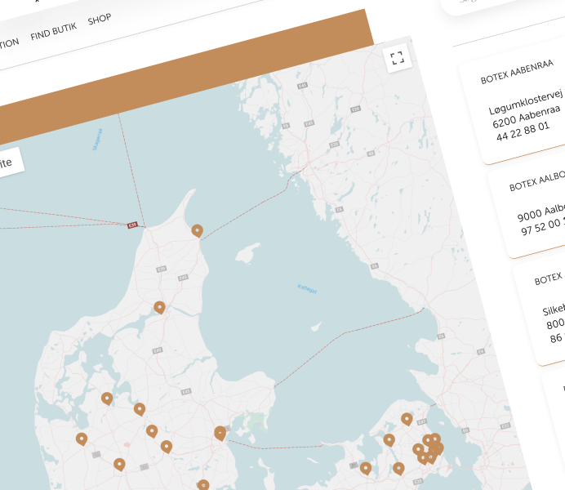
Task: Select the store pin on the Aarhus coast
Action: click(x=220, y=433)
